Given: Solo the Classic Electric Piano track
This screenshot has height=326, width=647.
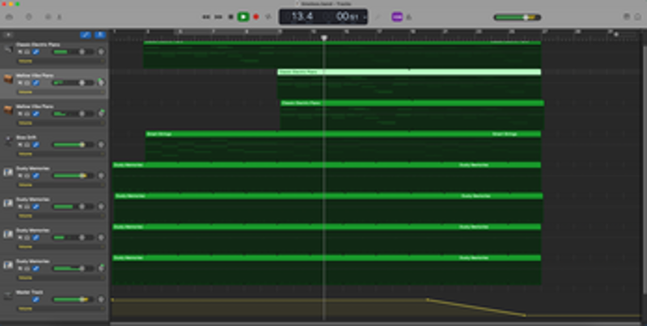Looking at the screenshot, I should (27, 52).
